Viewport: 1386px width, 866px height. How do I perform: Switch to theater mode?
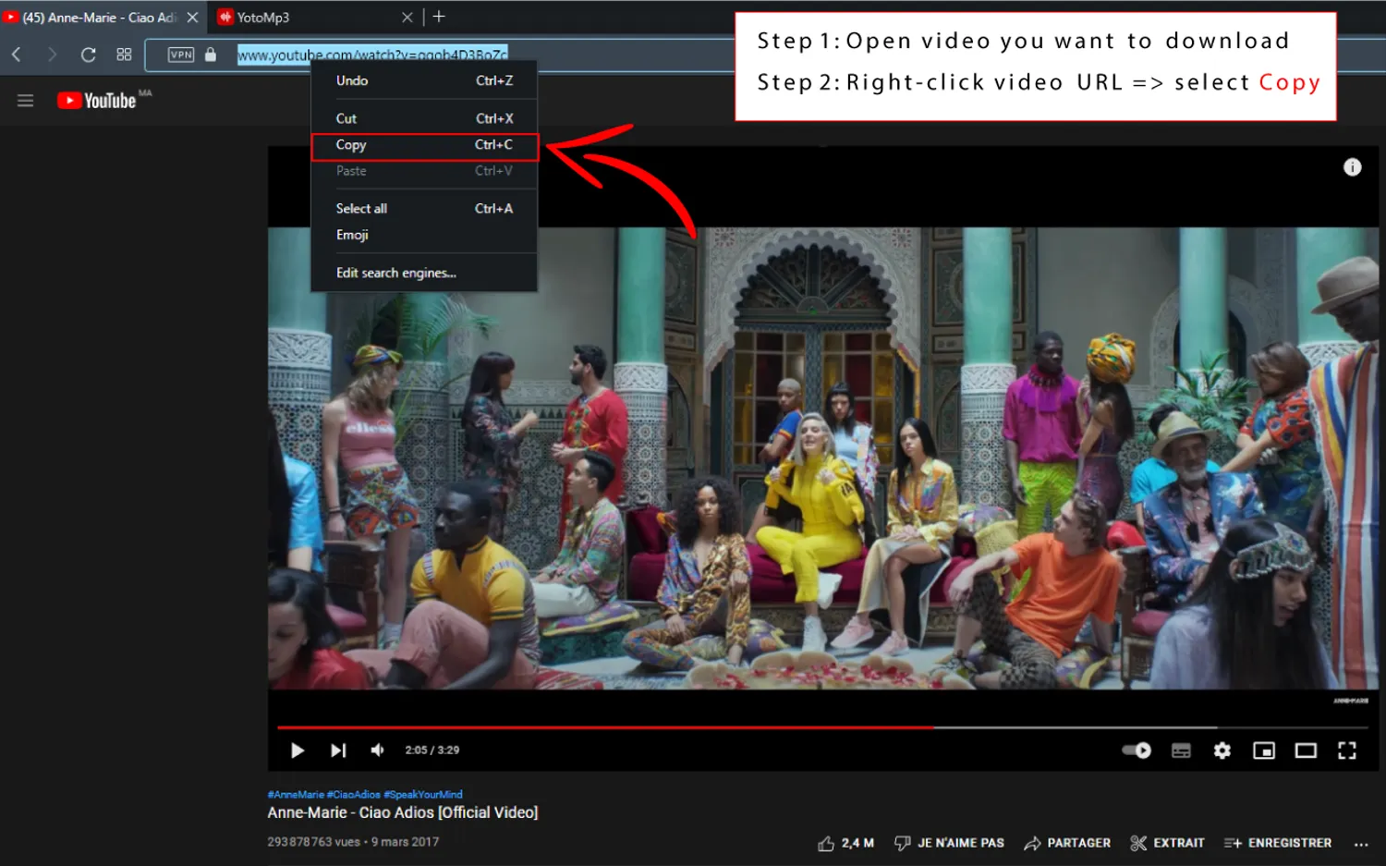coord(1306,750)
